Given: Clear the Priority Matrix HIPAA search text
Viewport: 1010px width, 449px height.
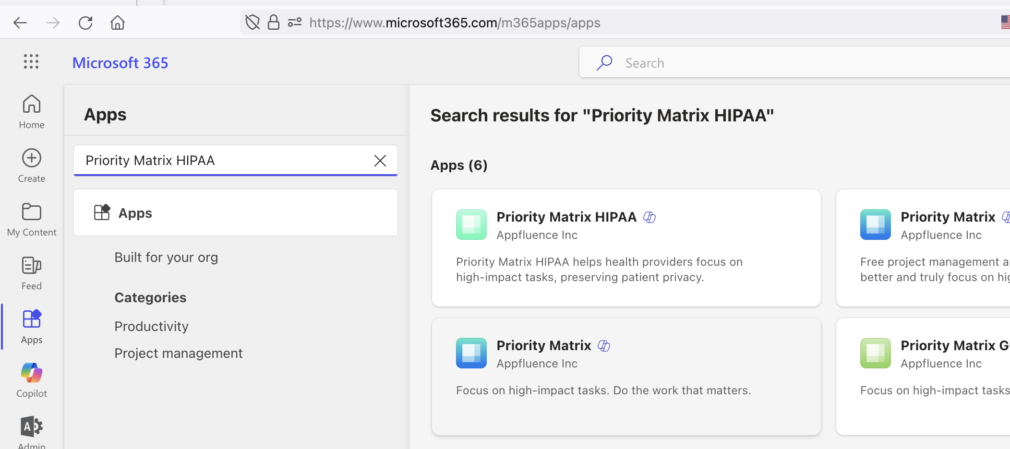Looking at the screenshot, I should [x=380, y=161].
